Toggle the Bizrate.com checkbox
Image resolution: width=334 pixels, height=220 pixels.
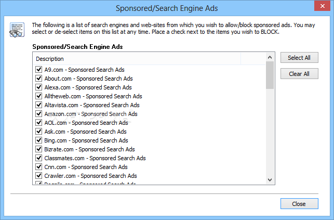[x=39, y=149]
